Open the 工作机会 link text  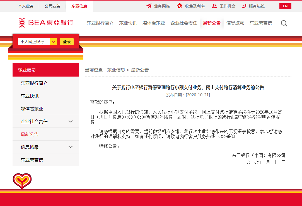click(x=228, y=6)
